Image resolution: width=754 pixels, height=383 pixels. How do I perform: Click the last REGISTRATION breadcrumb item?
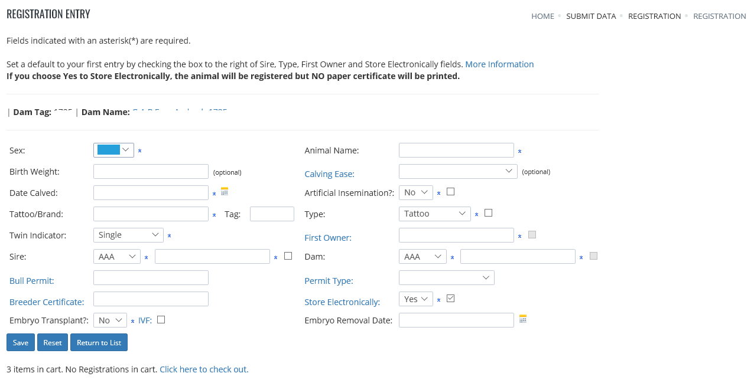719,17
